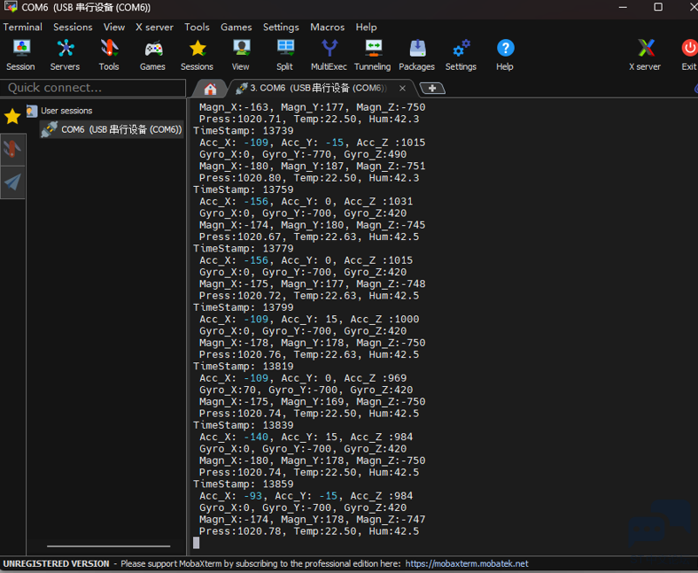The image size is (698, 573).
Task: Open the Terminal menu
Action: (22, 27)
